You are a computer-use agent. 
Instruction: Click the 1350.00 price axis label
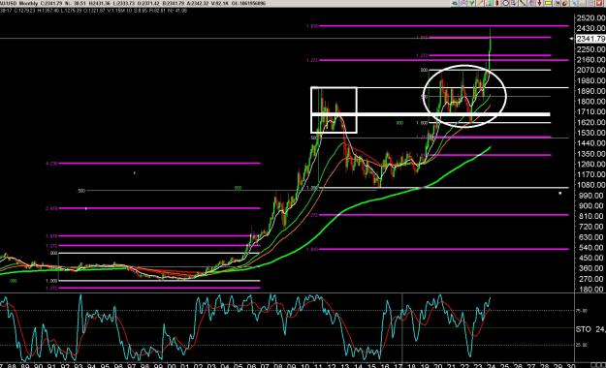[x=590, y=153]
